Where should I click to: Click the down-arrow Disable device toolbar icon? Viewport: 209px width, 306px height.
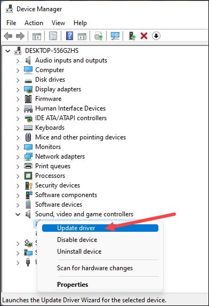[x=156, y=36]
